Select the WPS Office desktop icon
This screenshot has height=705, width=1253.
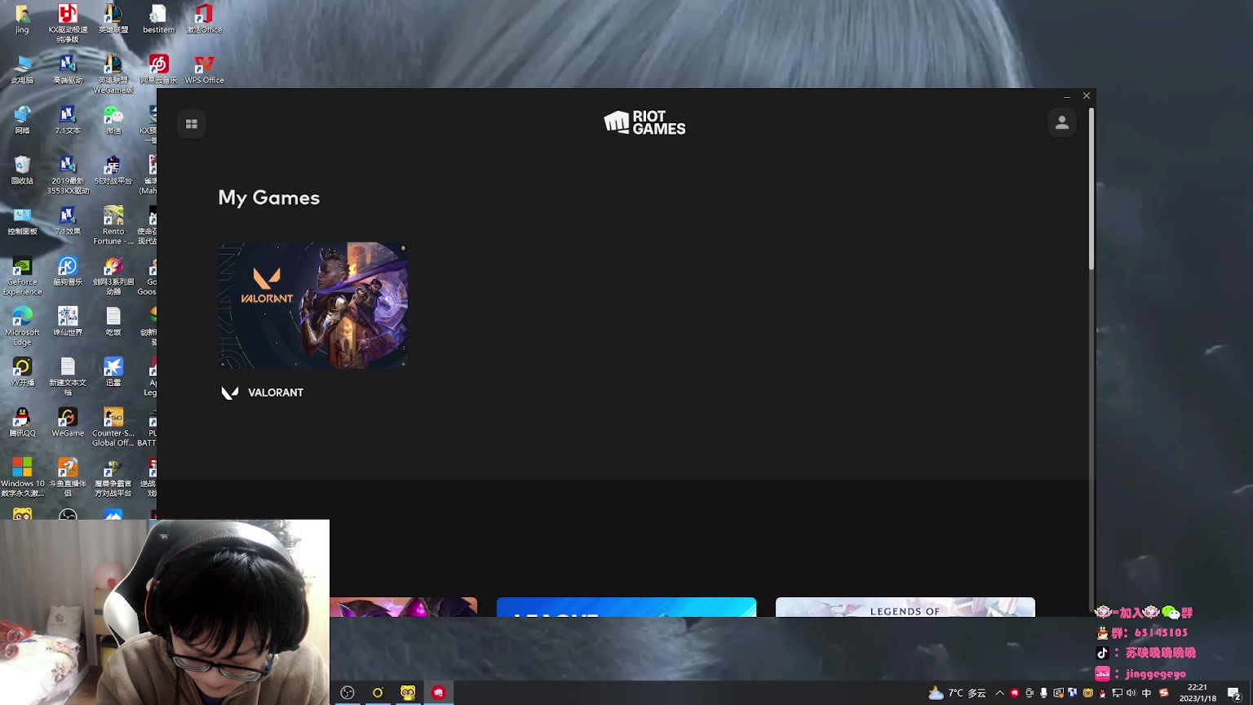(204, 70)
